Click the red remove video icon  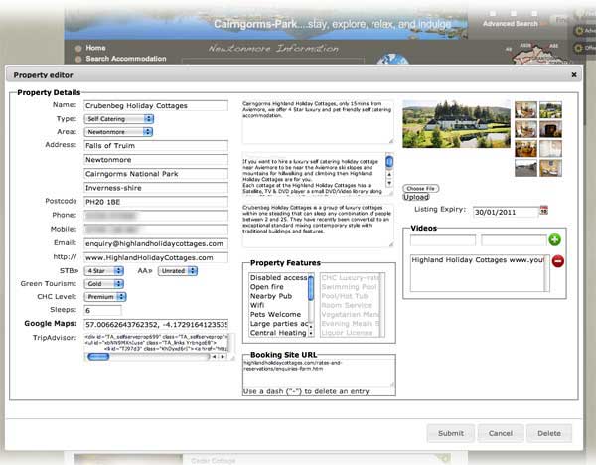[557, 261]
